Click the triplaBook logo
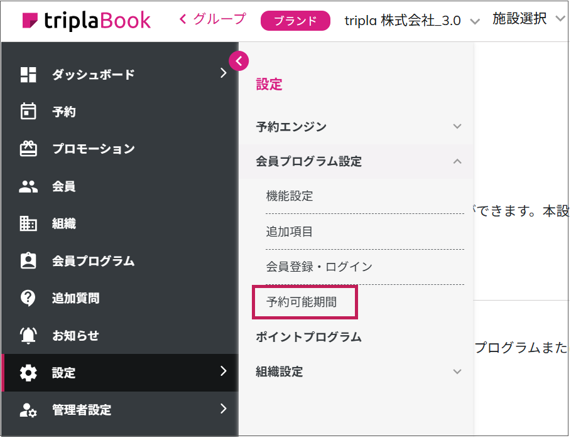The image size is (571, 438). pyautogui.click(x=86, y=20)
